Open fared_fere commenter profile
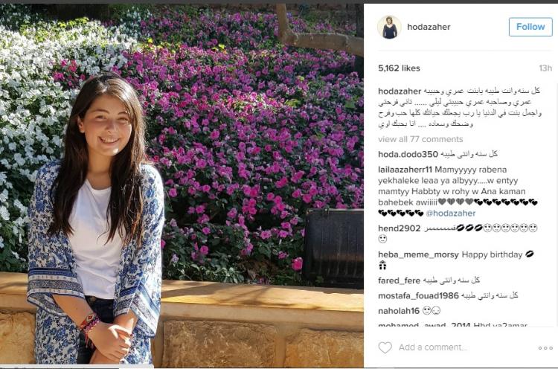The height and width of the screenshot is (369, 558). (x=399, y=280)
